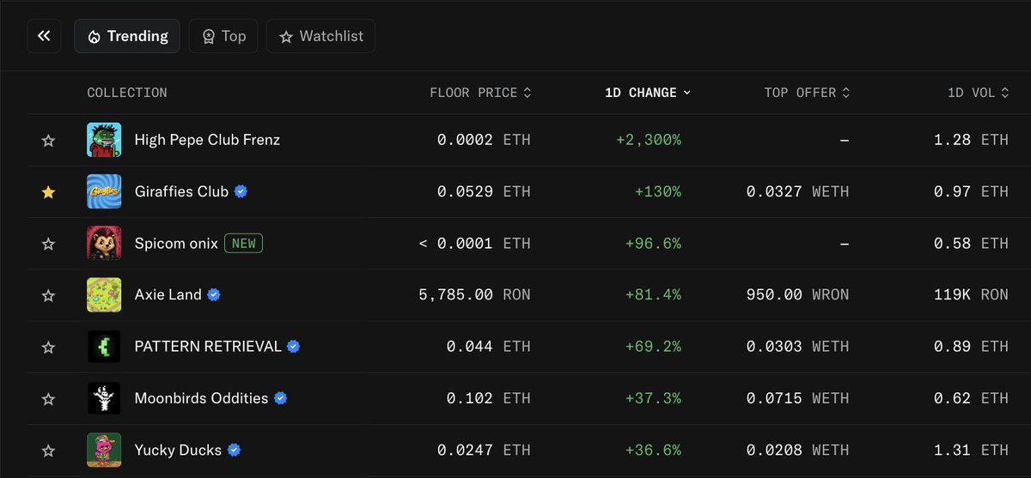Switch to the Watchlist tab
This screenshot has width=1031, height=478.
point(320,36)
